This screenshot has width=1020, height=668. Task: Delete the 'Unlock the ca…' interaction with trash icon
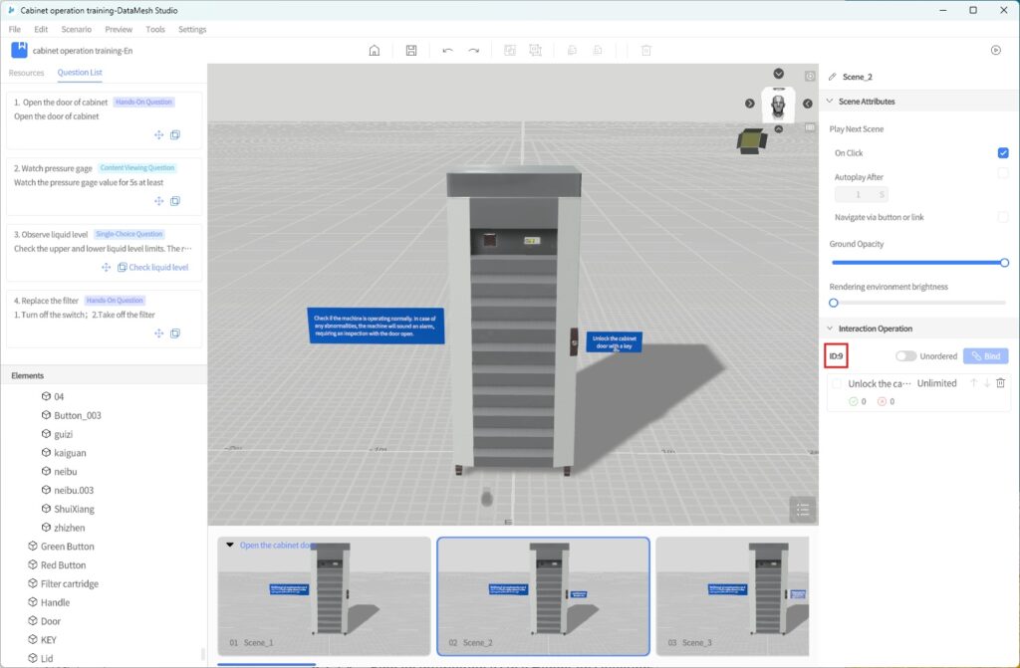coord(1001,383)
